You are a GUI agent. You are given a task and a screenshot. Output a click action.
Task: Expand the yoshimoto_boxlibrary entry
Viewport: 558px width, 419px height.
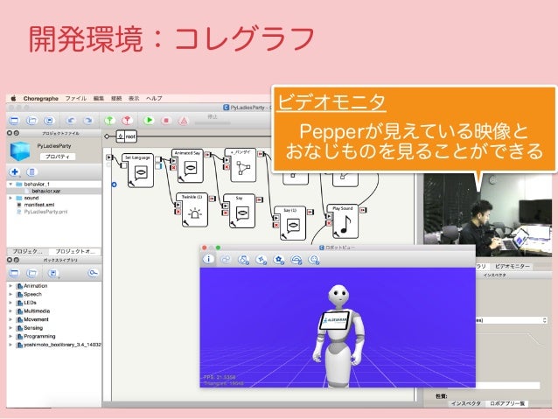10,345
